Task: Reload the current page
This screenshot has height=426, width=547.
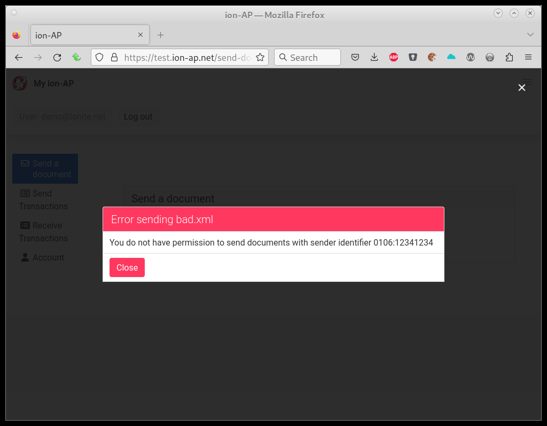Action: pos(57,58)
